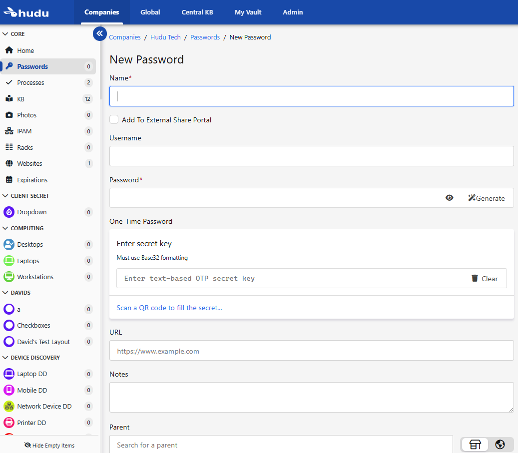This screenshot has height=453, width=518.
Task: Open the Search for a parent combo box
Action: point(281,445)
